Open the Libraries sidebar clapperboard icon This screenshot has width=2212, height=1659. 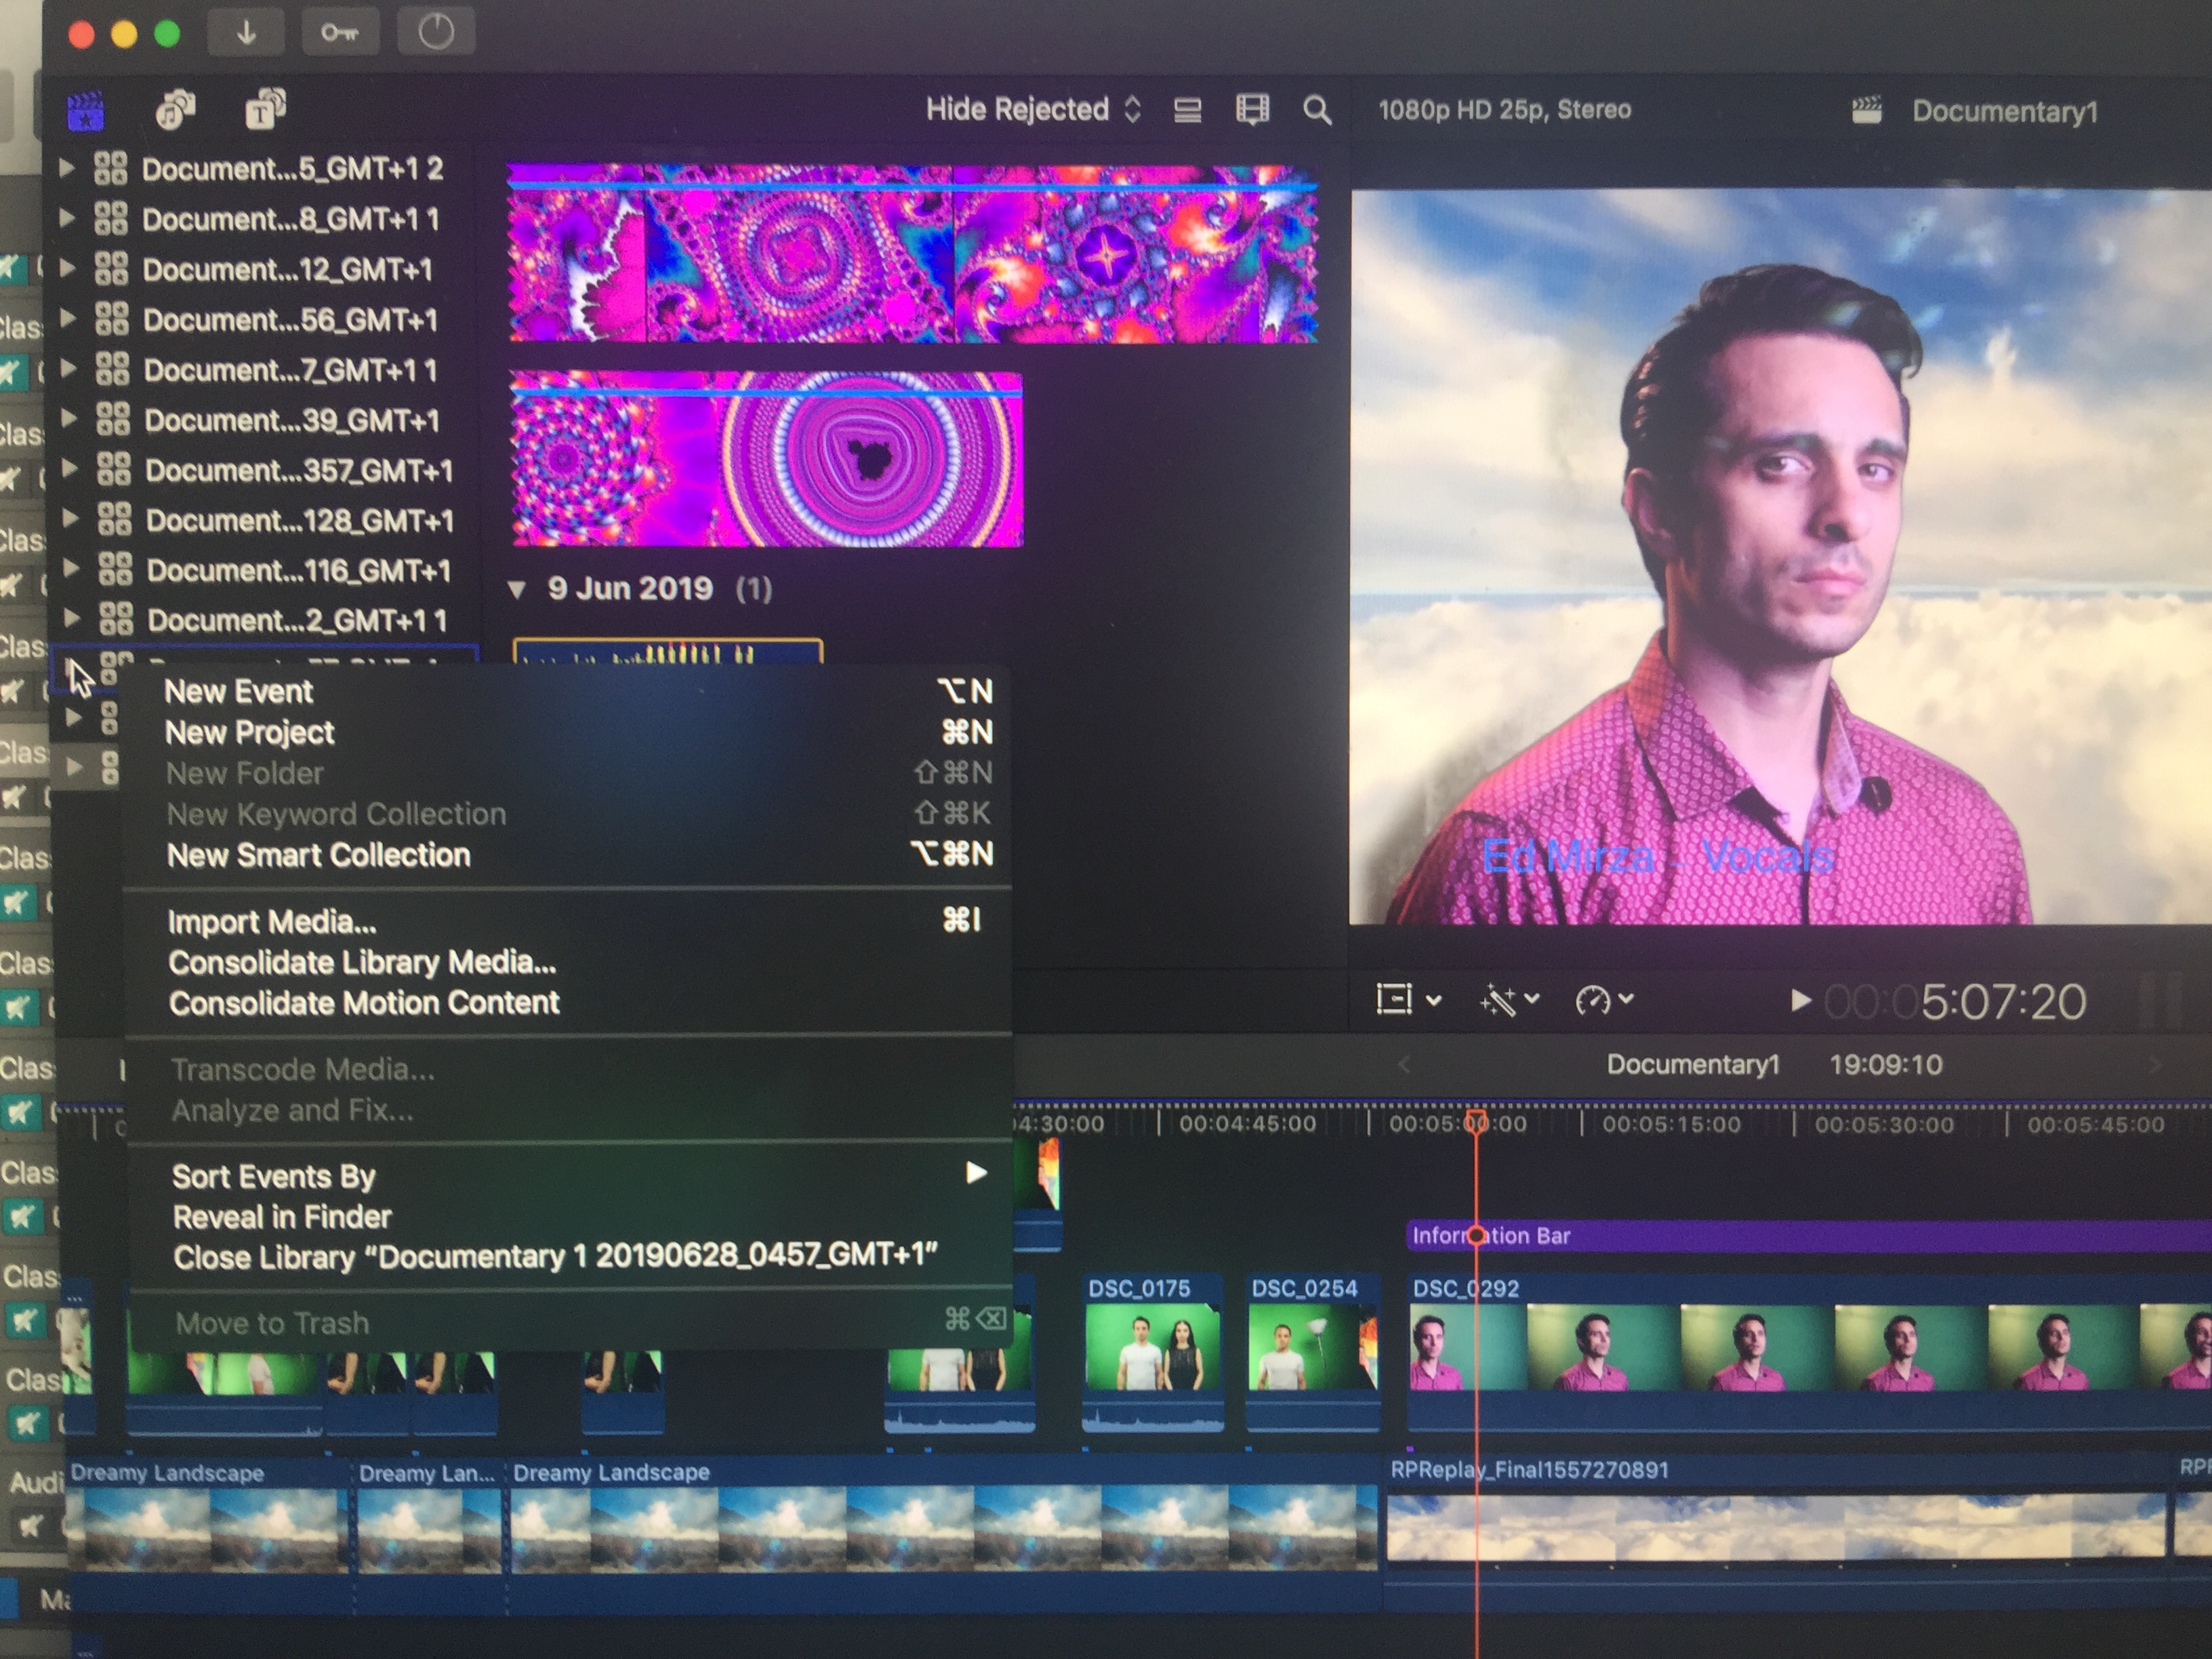coord(86,111)
